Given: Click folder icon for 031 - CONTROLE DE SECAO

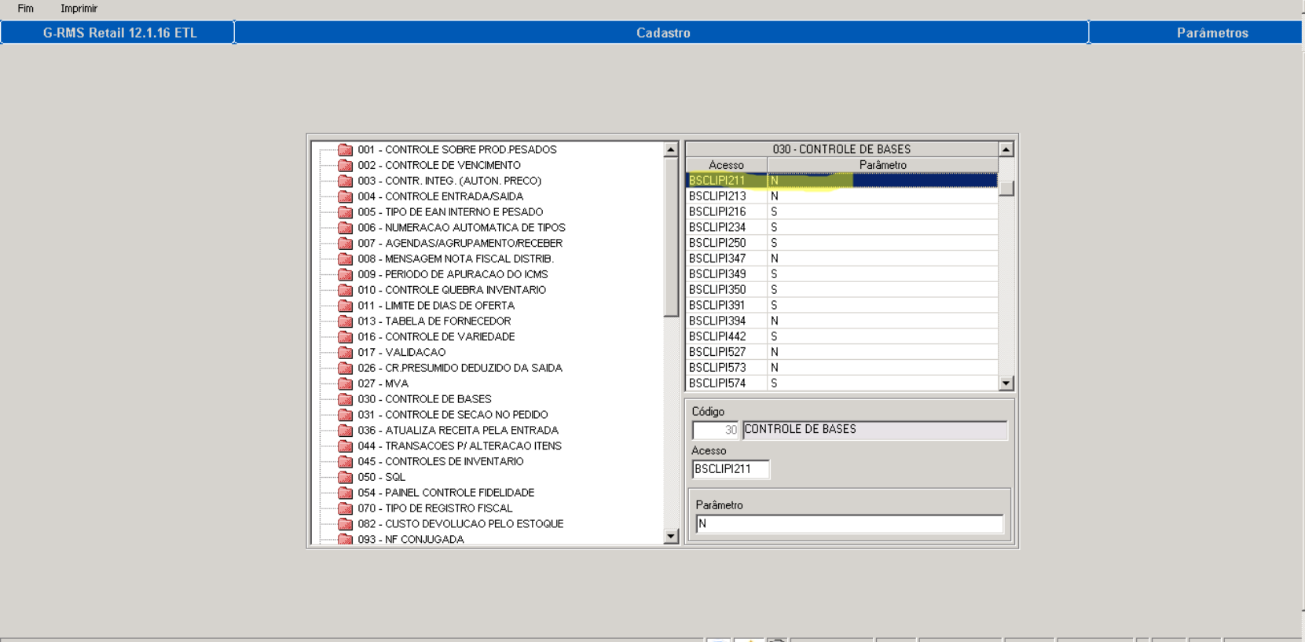Looking at the screenshot, I should click(x=345, y=414).
